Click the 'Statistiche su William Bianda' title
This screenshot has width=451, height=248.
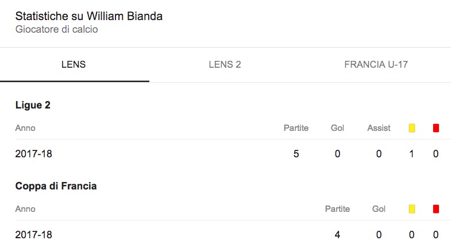(89, 16)
